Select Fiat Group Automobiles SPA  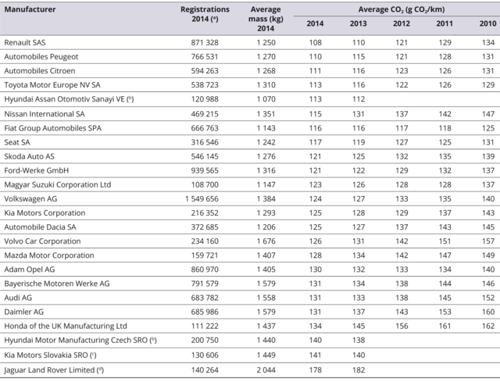(52, 128)
